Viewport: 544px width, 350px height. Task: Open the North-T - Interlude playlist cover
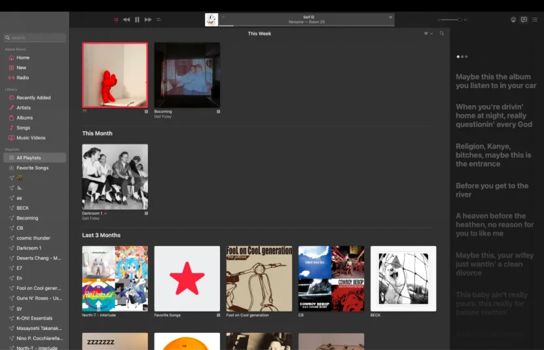click(x=115, y=279)
